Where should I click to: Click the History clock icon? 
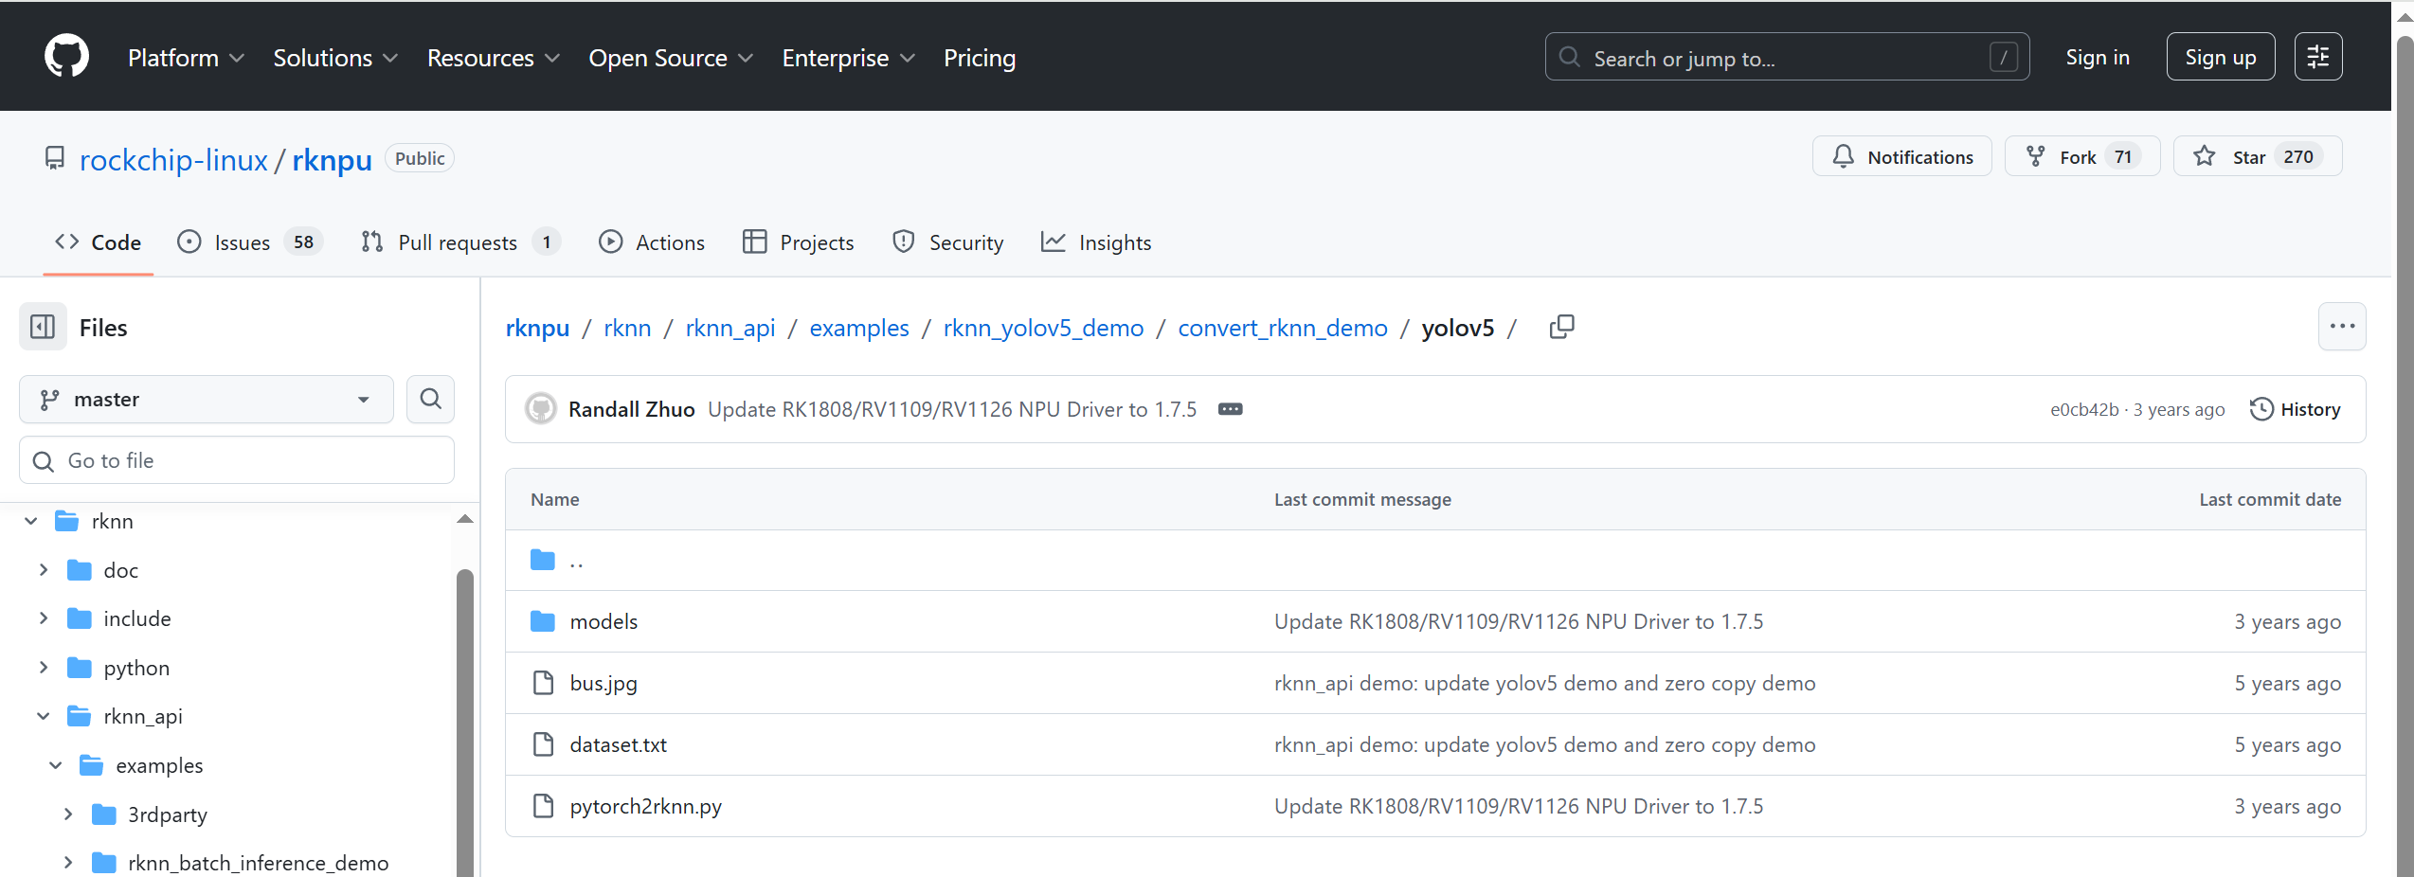click(x=2261, y=409)
